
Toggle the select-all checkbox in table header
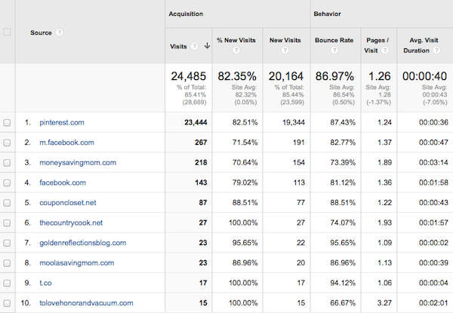coord(8,32)
